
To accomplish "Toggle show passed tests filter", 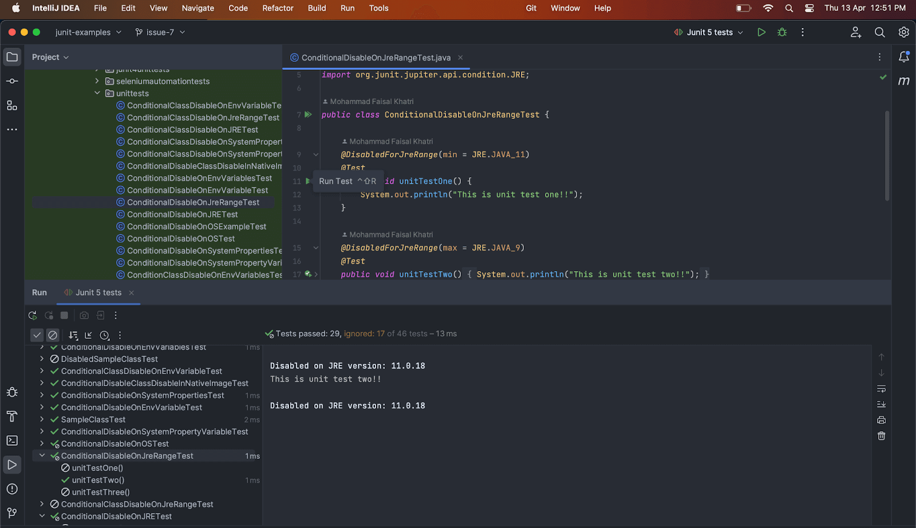I will (x=37, y=335).
